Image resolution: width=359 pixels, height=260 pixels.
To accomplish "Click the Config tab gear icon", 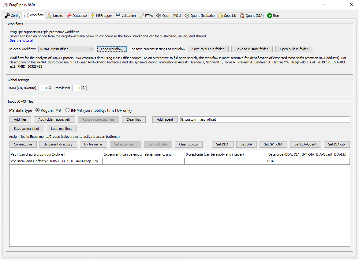I will tap(7, 16).
